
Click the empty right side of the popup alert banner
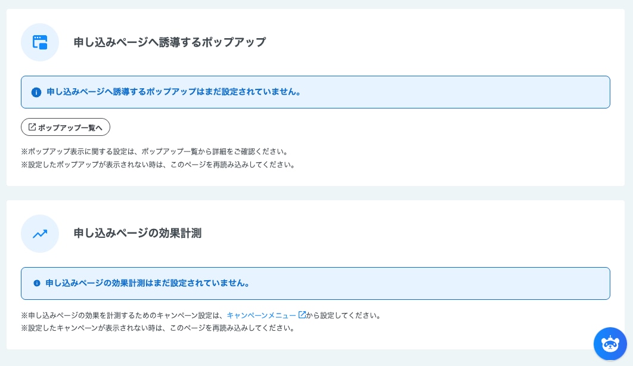pyautogui.click(x=507, y=92)
